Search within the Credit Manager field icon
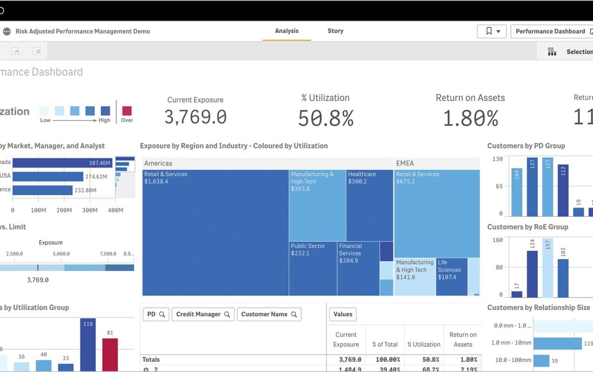 227,314
